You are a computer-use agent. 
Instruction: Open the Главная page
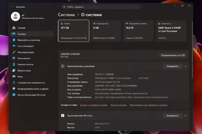[32, 28]
